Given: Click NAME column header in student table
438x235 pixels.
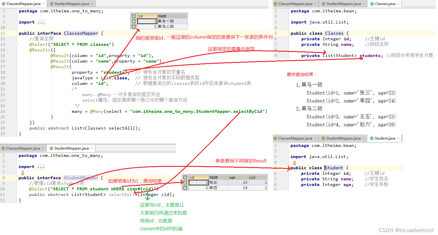Looking at the screenshot, I should pos(218,177).
